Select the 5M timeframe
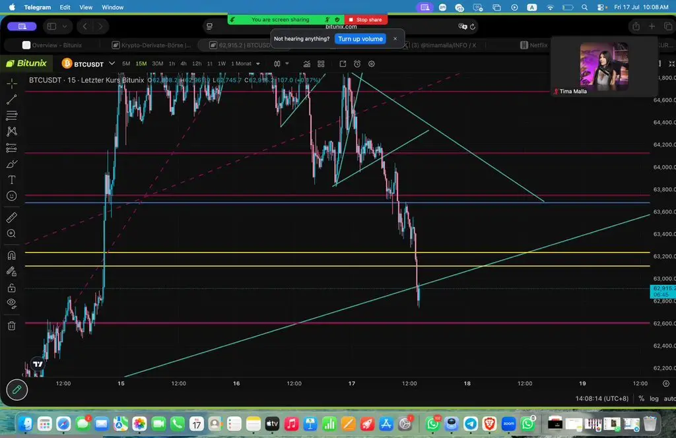The height and width of the screenshot is (438, 676). (126, 64)
